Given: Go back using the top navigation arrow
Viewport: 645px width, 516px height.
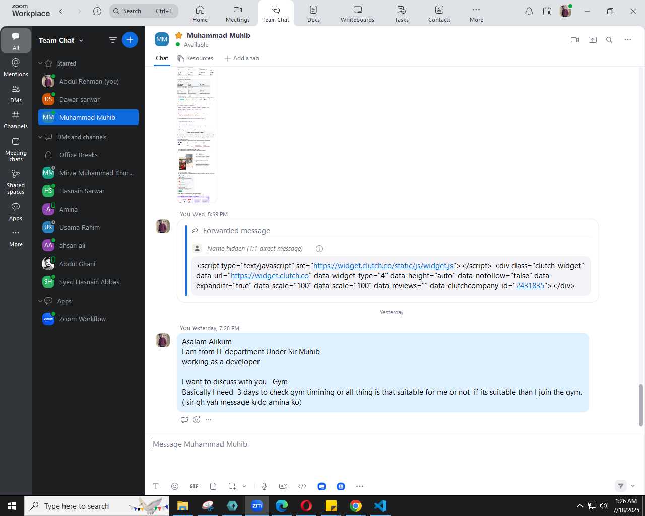Looking at the screenshot, I should (x=61, y=11).
